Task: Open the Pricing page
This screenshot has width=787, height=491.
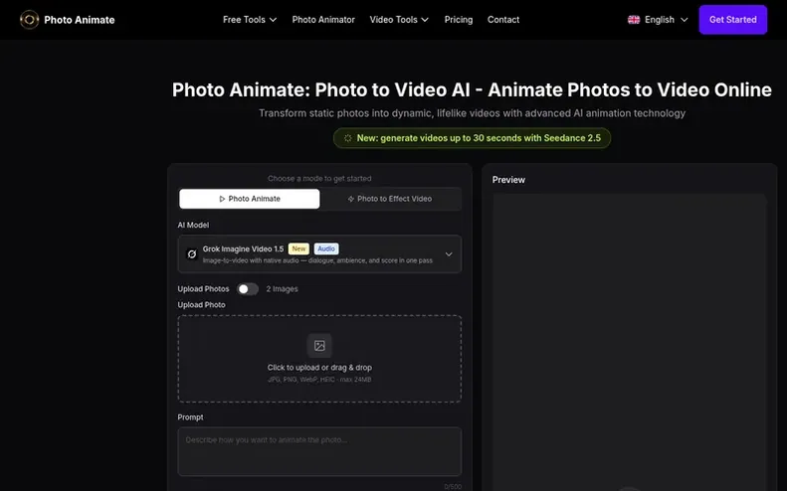Action: click(459, 20)
